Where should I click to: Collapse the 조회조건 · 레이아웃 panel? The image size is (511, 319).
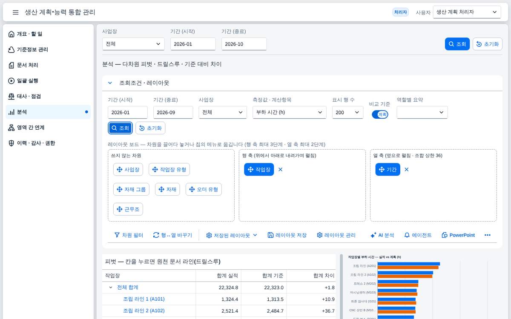(110, 83)
